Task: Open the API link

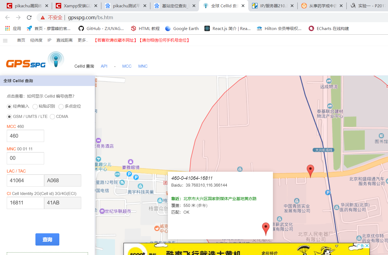Action: (x=104, y=66)
